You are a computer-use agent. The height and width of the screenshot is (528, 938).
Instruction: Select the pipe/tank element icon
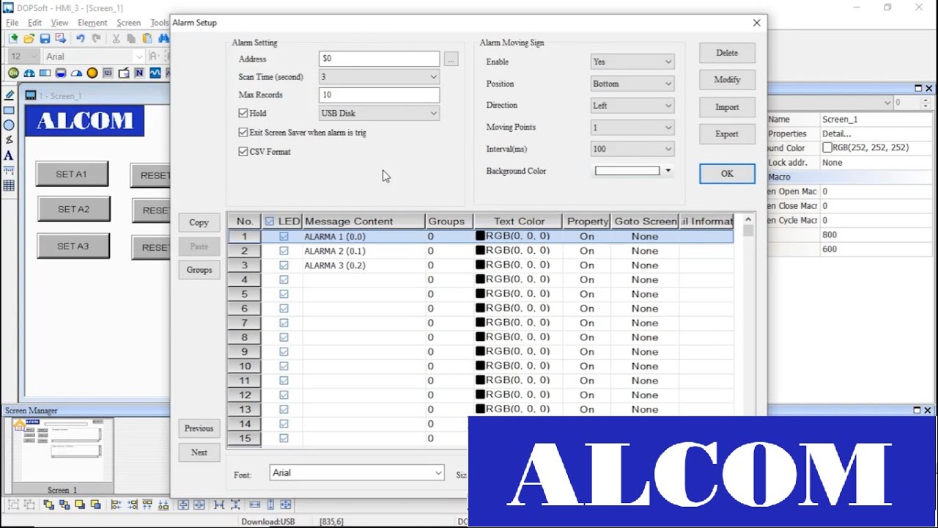tap(61, 73)
